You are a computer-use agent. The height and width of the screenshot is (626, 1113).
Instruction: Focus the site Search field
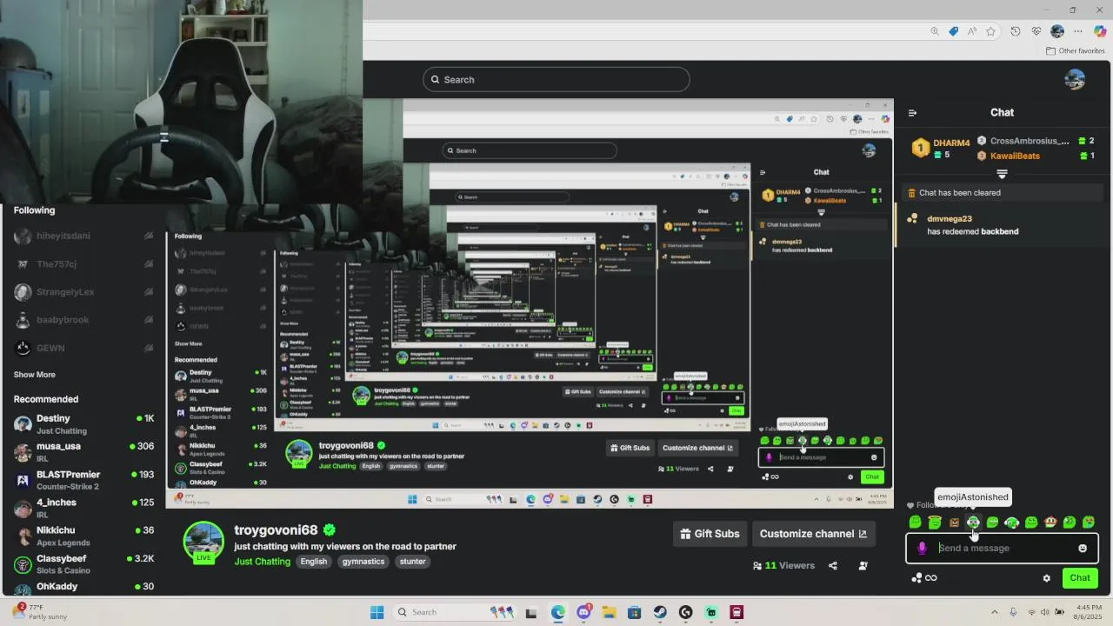(x=556, y=80)
